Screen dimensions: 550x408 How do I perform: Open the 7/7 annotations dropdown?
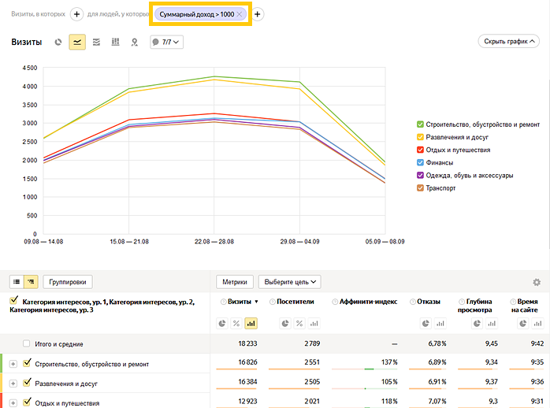pos(166,43)
